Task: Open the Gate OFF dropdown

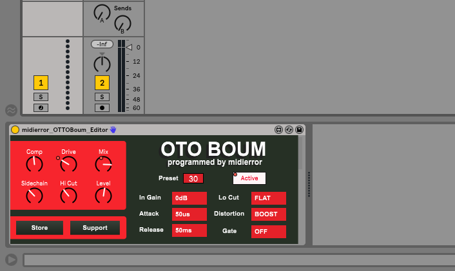Action: tap(268, 230)
